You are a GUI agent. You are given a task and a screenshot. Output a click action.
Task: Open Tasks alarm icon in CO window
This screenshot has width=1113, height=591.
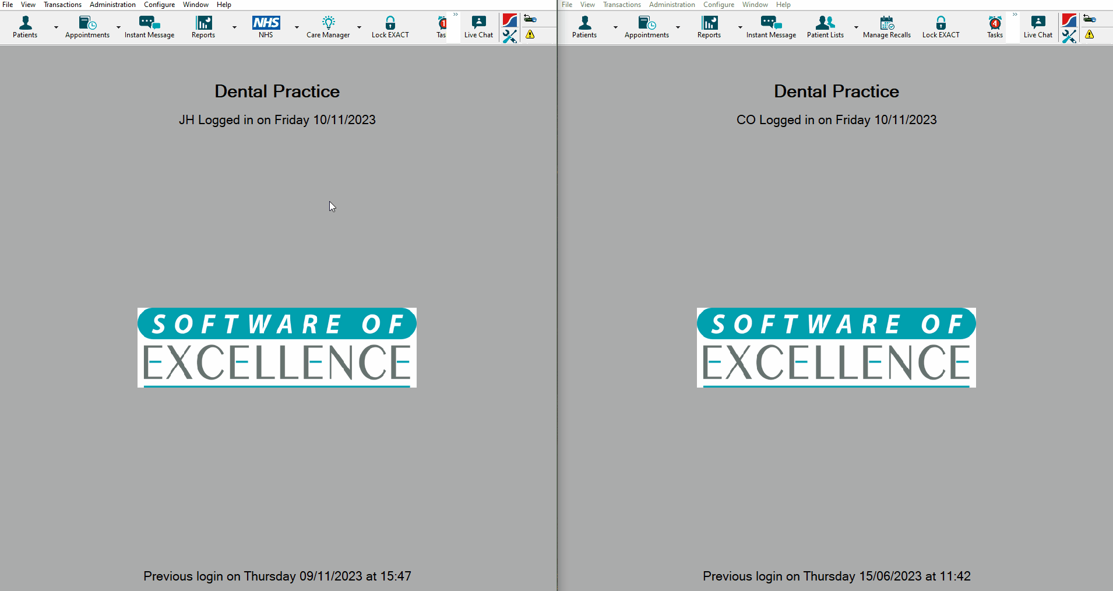click(995, 27)
